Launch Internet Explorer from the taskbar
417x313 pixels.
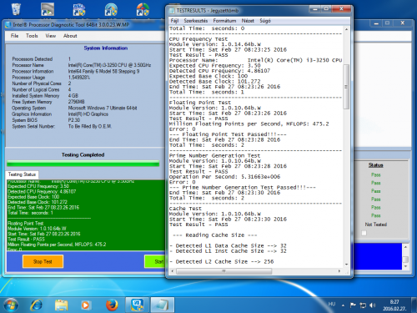tap(37, 305)
